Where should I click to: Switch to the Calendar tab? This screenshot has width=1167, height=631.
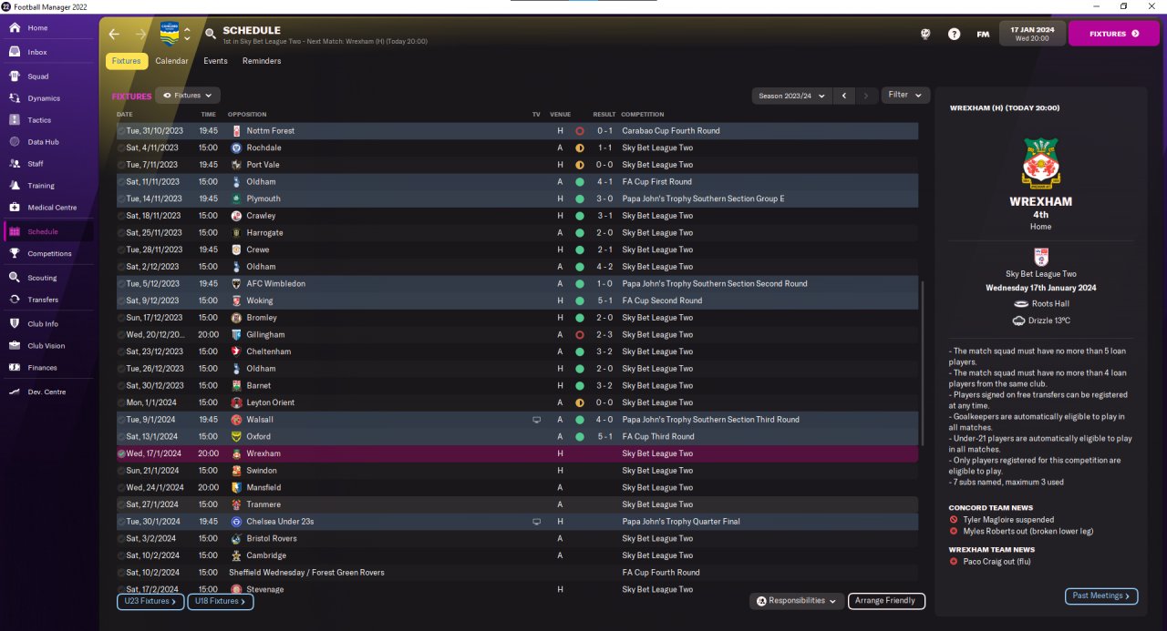[x=171, y=61]
